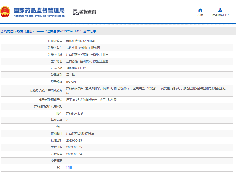Click the 产品储存条件及有效期 label

pos(48,106)
